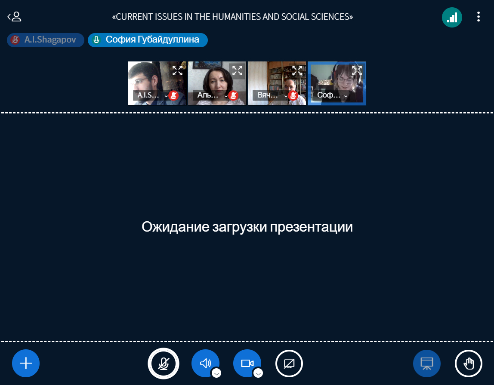
Task: Open audio device options chevron
Action: [x=217, y=373]
